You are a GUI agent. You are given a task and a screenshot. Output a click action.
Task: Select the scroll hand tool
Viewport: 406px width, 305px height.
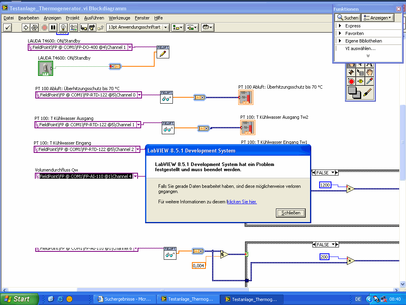point(369,72)
